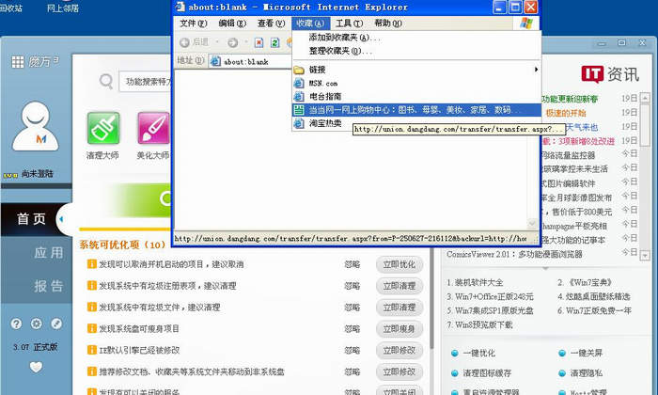The width and height of the screenshot is (658, 395).
Task: Click the small triangle below the news list
Action: [545, 268]
